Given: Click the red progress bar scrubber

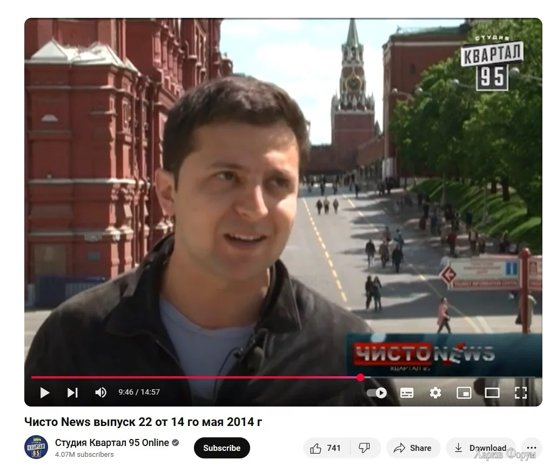Looking at the screenshot, I should click(x=360, y=377).
